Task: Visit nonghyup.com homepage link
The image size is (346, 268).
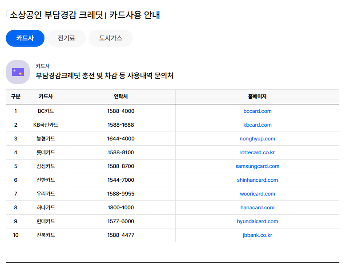Action: tap(257, 139)
